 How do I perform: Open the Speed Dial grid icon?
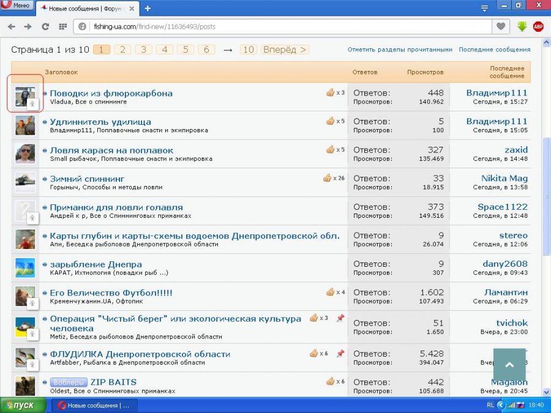[x=62, y=27]
